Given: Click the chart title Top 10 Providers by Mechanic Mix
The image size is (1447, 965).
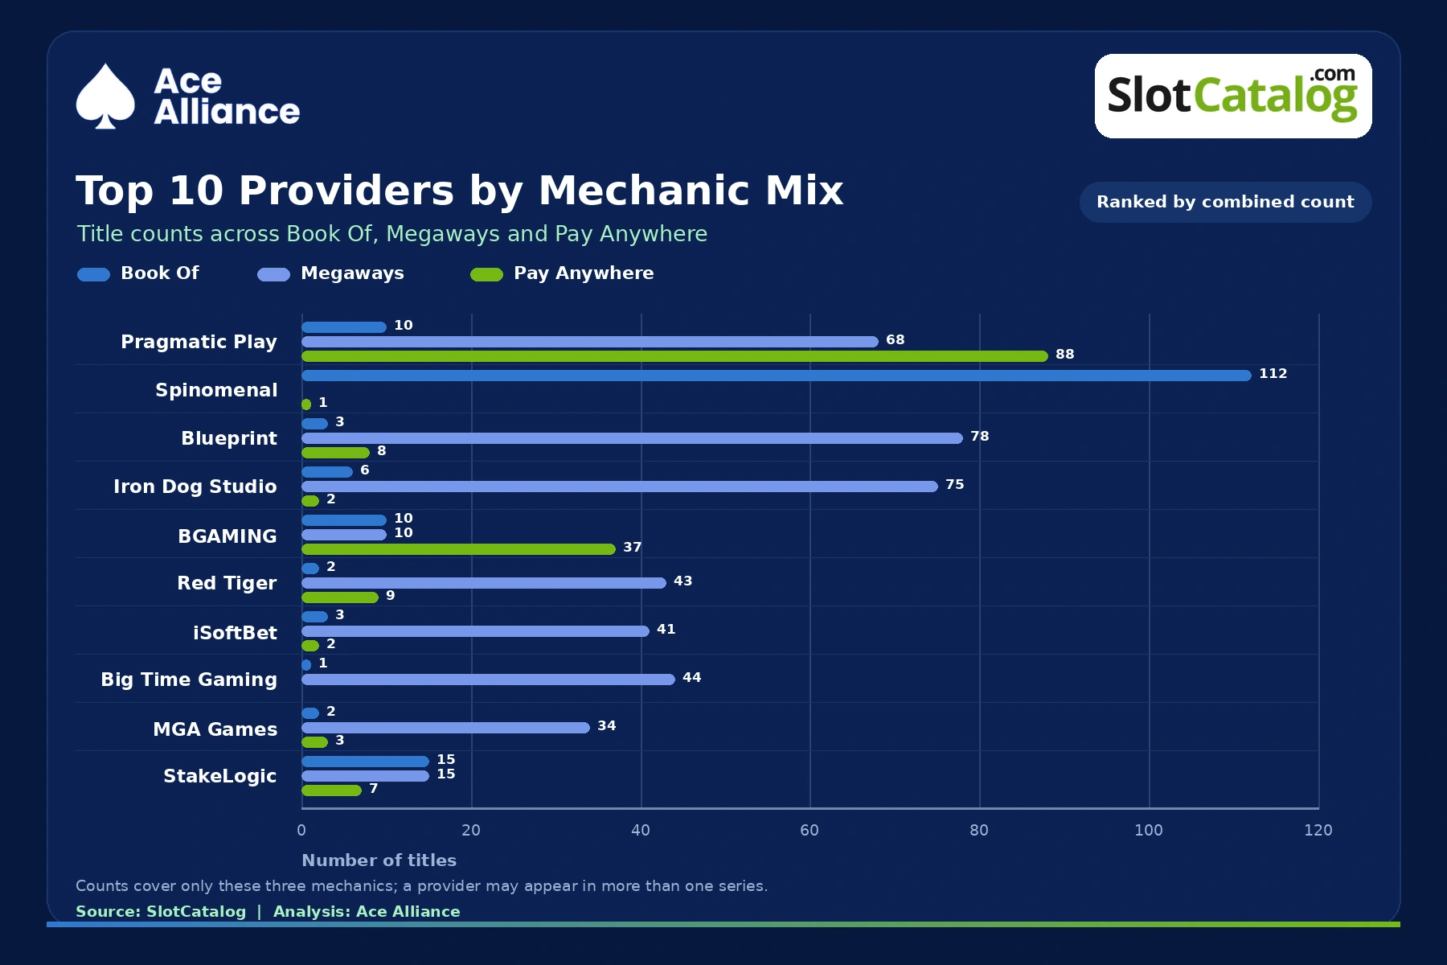Looking at the screenshot, I should pos(460,191).
